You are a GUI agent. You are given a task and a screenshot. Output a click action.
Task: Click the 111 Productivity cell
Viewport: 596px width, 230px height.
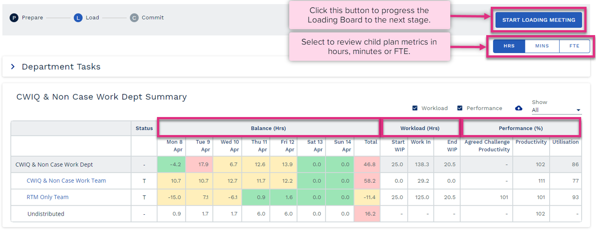point(531,181)
